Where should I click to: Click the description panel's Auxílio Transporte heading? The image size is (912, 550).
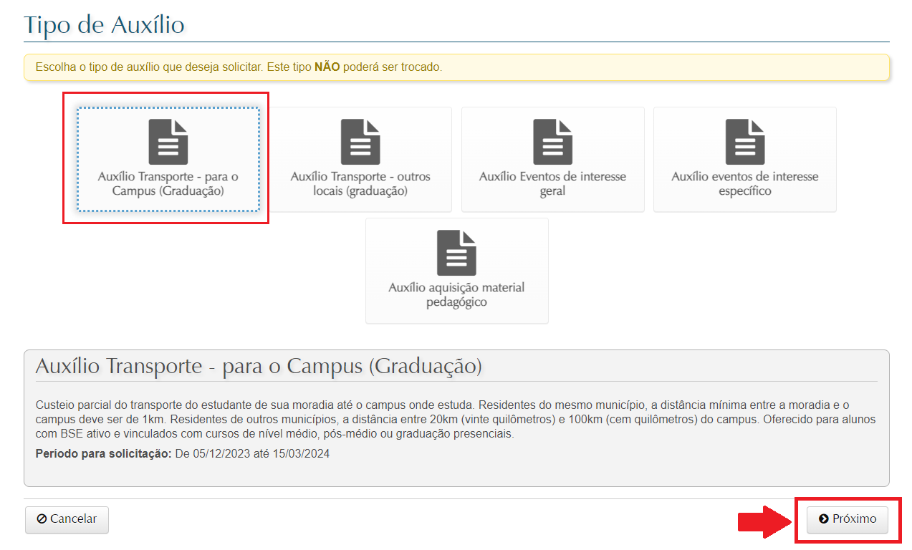point(259,366)
